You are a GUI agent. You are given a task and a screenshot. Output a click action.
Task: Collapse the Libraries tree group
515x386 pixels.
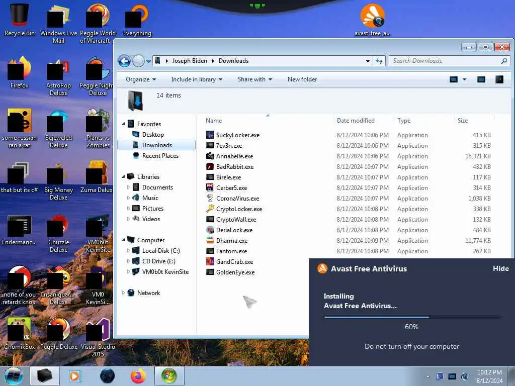coord(124,176)
